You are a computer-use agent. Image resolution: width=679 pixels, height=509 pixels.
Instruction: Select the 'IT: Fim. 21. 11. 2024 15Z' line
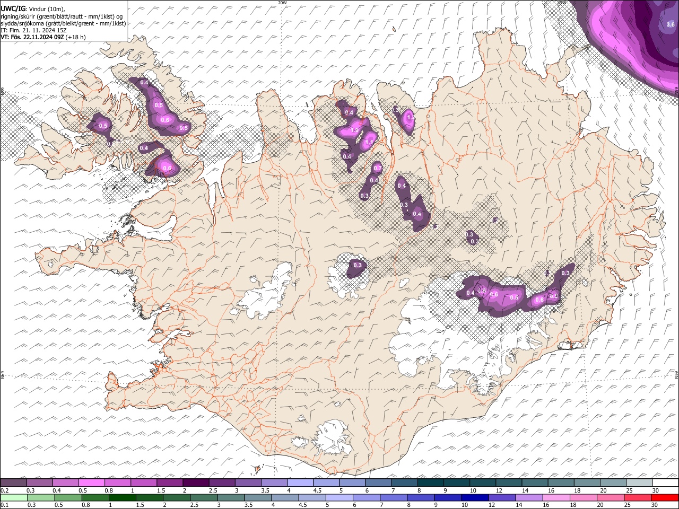click(33, 30)
